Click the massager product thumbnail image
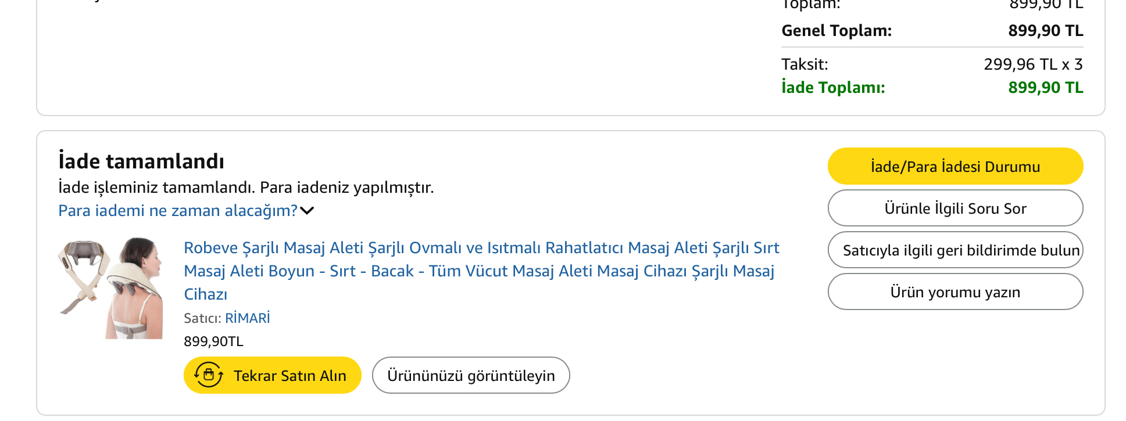 click(x=110, y=287)
